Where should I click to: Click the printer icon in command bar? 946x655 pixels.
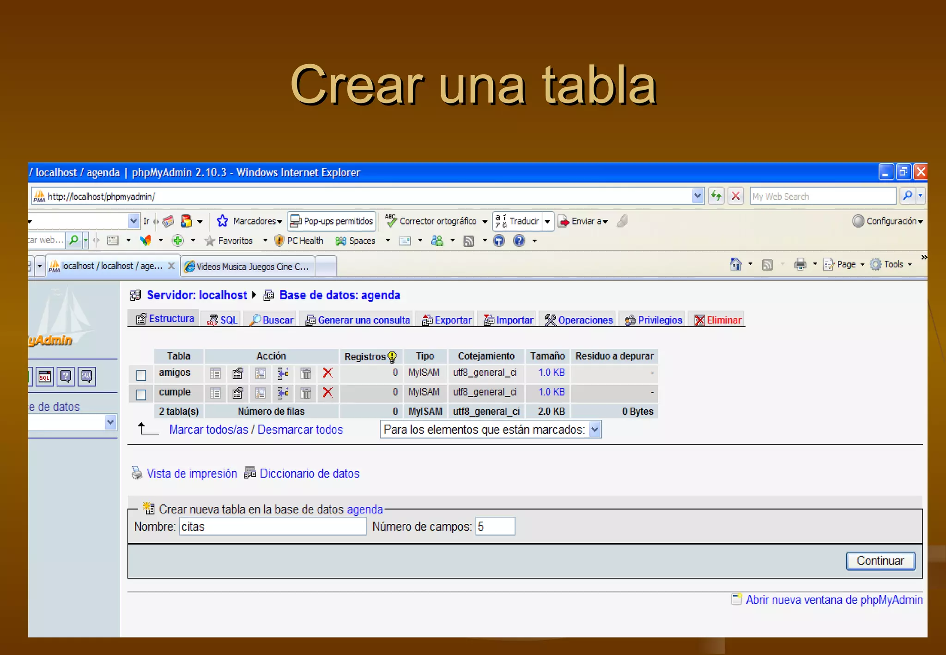point(800,264)
